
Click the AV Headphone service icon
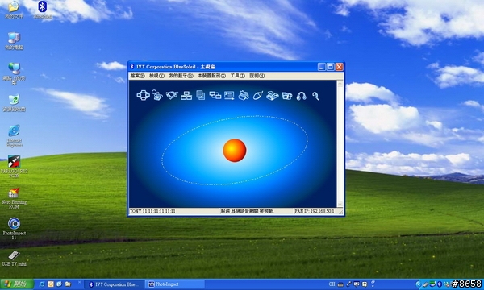pyautogui.click(x=301, y=96)
